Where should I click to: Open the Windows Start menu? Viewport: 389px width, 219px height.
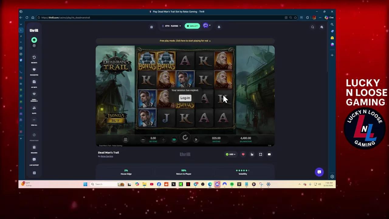[x=85, y=184]
